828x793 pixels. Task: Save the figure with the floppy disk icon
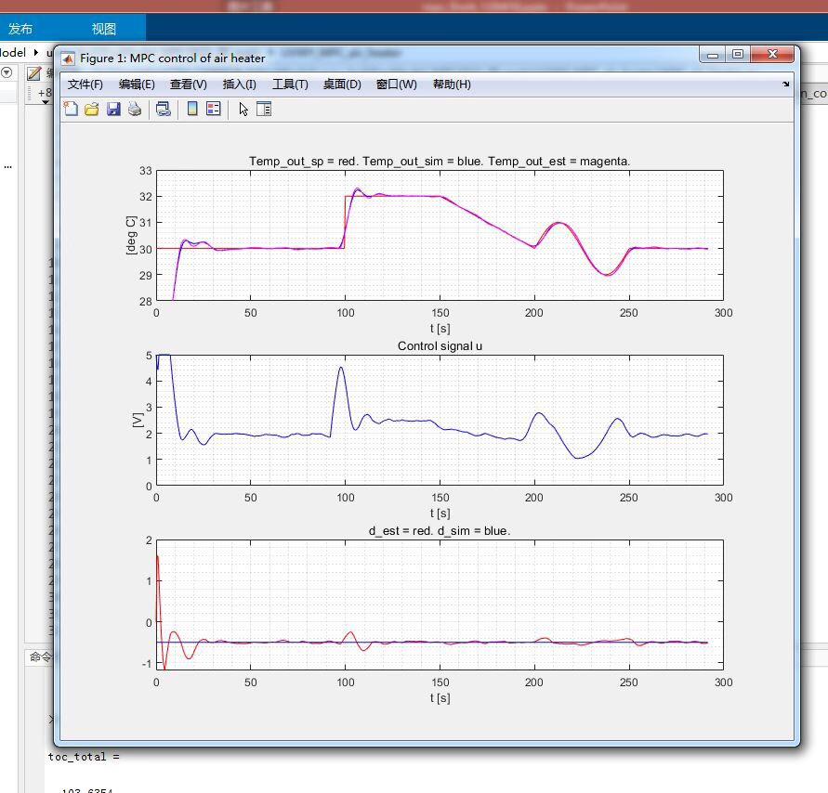pos(113,110)
